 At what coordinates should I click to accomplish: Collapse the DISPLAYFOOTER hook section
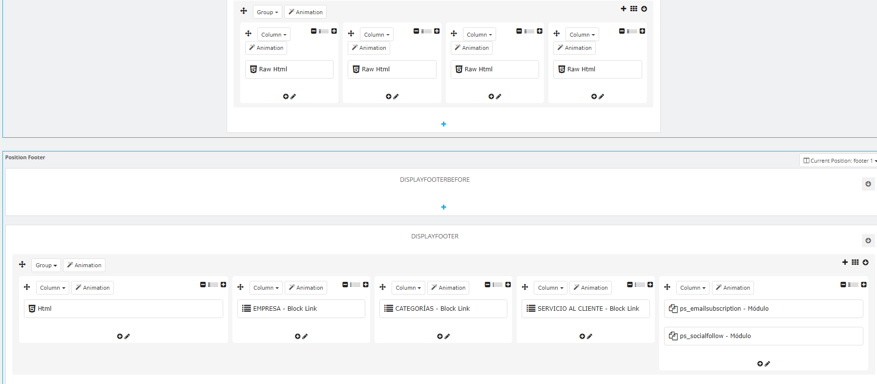click(868, 240)
